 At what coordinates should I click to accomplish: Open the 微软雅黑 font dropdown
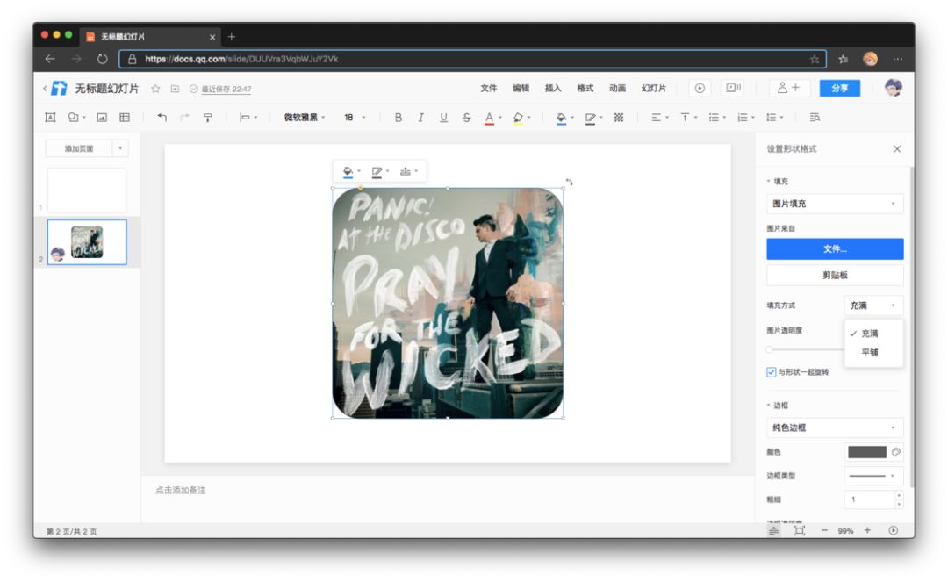(x=304, y=118)
